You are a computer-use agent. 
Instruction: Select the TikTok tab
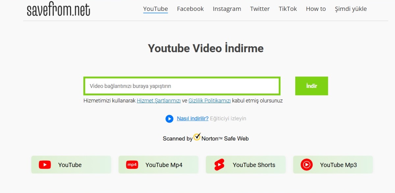[x=288, y=9]
